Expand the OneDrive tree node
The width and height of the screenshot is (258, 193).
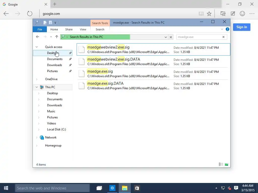click(37, 79)
